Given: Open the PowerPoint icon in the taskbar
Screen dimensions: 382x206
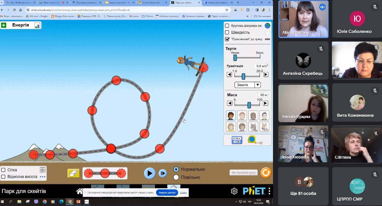Looking at the screenshot, I should (x=78, y=201).
